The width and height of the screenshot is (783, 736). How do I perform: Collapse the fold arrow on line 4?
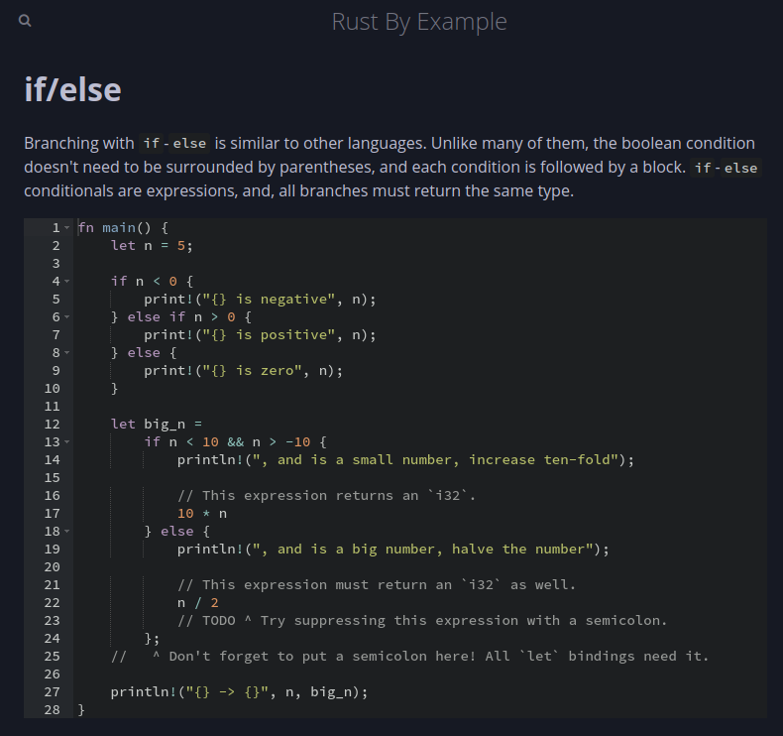pyautogui.click(x=67, y=282)
